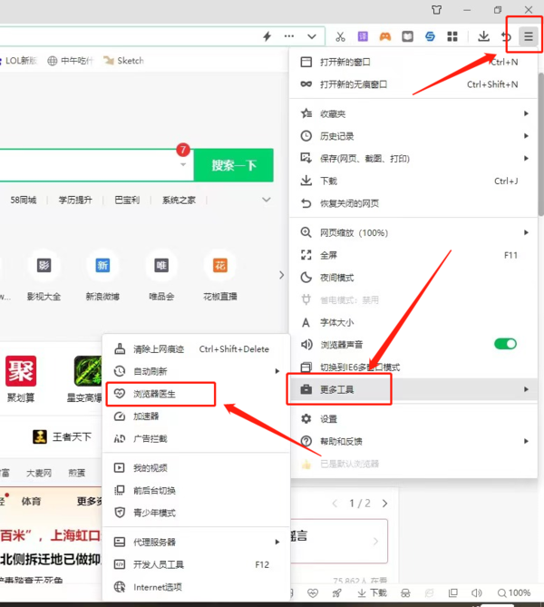Click the download arrow icon in toolbar
The image size is (544, 607).
pos(484,36)
